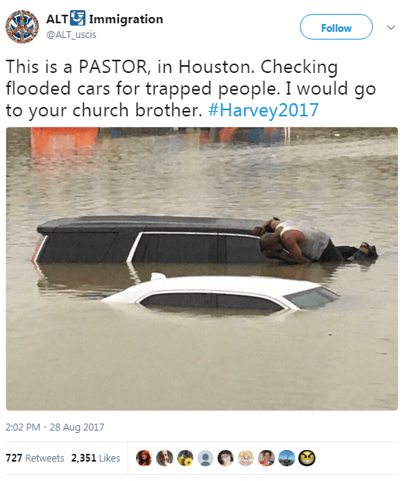404x481 pixels.
Task: Open the blue-sky liker avatar
Action: (x=287, y=458)
